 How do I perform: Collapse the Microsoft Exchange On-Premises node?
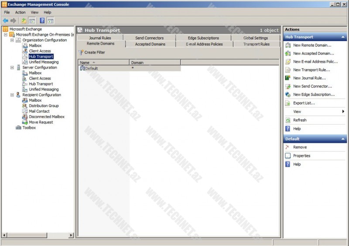(6, 35)
